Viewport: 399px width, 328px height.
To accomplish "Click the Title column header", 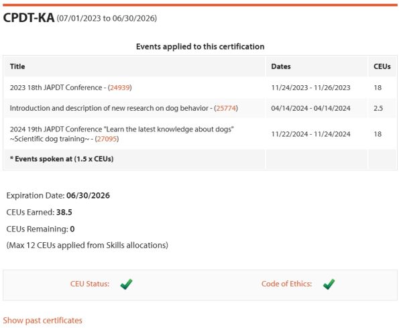I will 17,66.
